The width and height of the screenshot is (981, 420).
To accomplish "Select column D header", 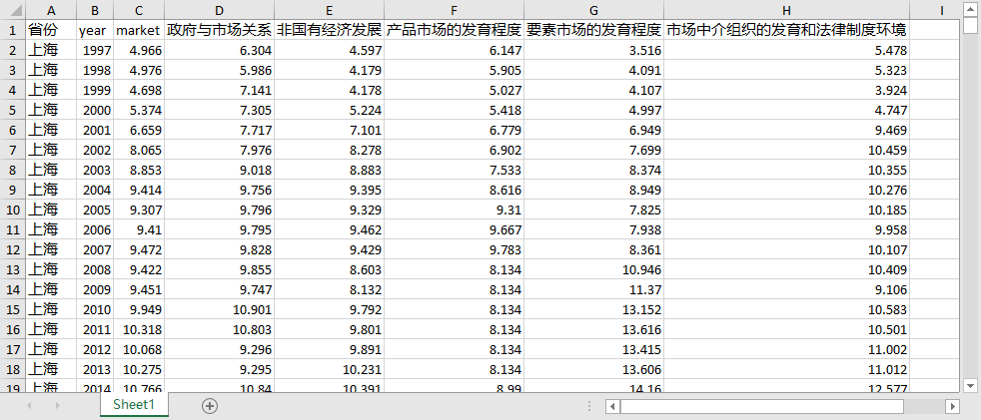I will click(219, 10).
